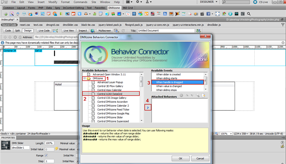Click the Available Behaviors scrollbar thumb
Screen dimensions: 286x164
coord(141,82)
